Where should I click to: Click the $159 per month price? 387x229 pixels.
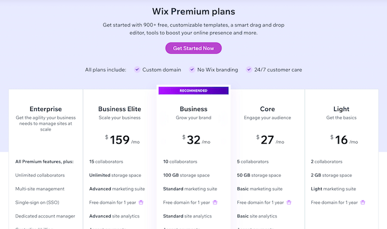(119, 139)
